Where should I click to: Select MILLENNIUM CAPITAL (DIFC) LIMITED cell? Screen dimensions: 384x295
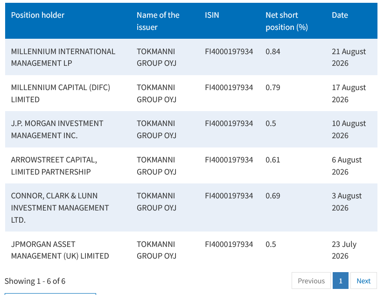61,93
